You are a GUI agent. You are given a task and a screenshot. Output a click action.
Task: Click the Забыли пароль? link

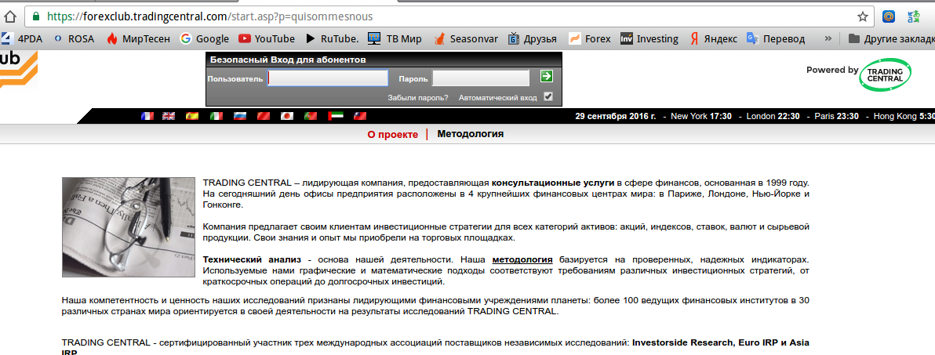point(418,98)
